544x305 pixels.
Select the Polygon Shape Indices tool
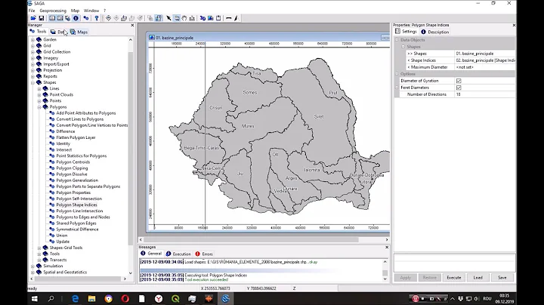pyautogui.click(x=76, y=205)
